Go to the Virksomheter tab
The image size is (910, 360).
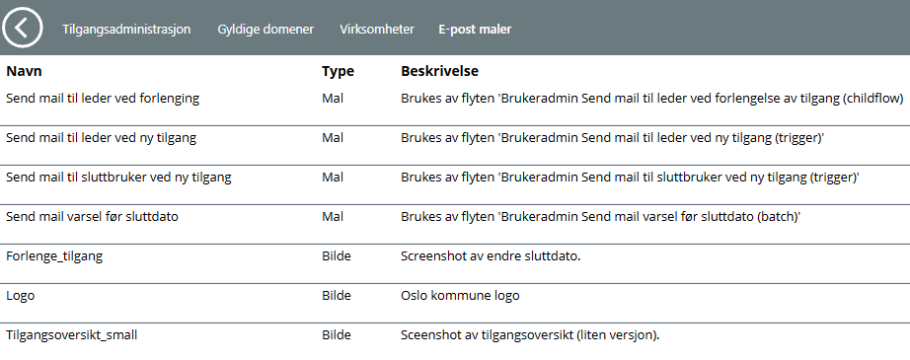coord(377,29)
